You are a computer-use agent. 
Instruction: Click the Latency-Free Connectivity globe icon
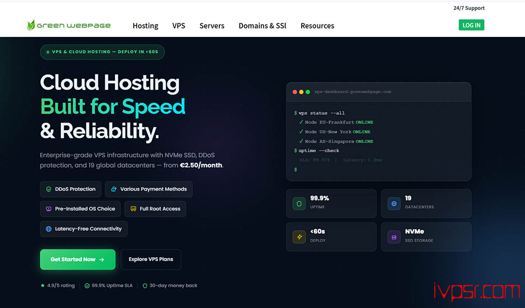(x=49, y=229)
